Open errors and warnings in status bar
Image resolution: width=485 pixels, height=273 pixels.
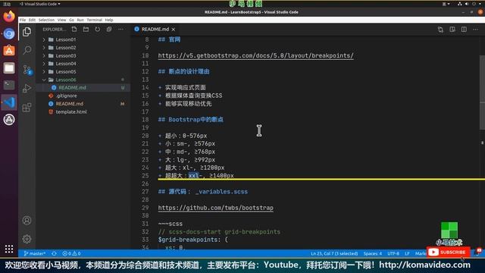(x=71, y=253)
